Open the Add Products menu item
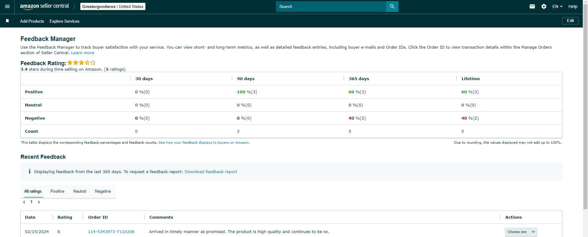The width and height of the screenshot is (588, 237). click(32, 21)
